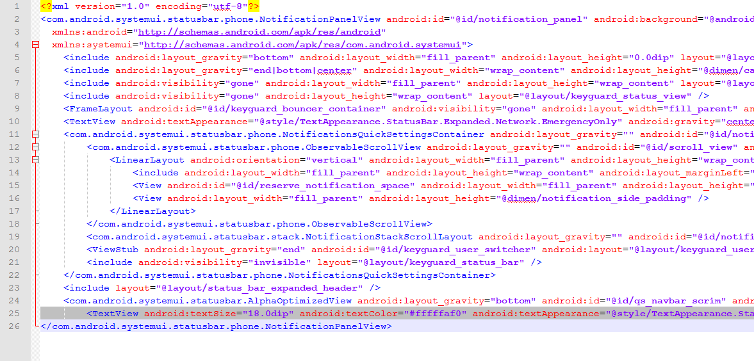The width and height of the screenshot is (754, 361).
Task: Open the apk/res/com.android.systemui link
Action: pyautogui.click(x=305, y=45)
